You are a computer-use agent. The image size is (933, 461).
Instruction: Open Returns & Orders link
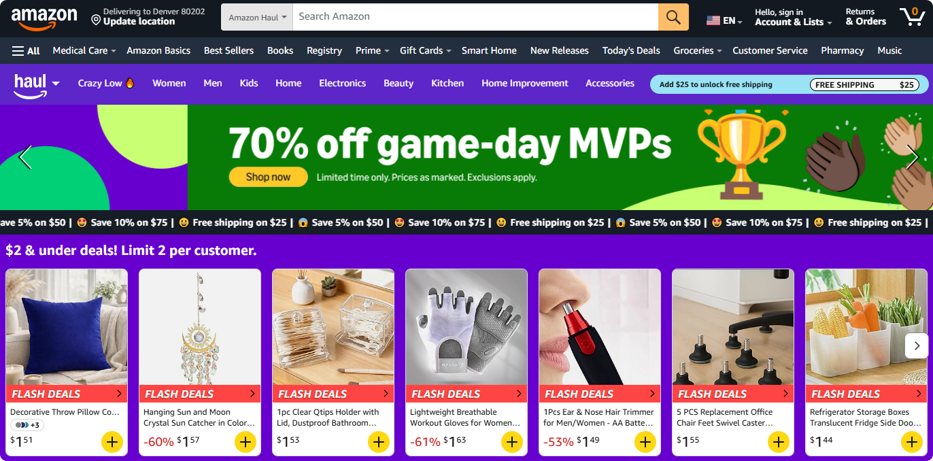pos(866,17)
